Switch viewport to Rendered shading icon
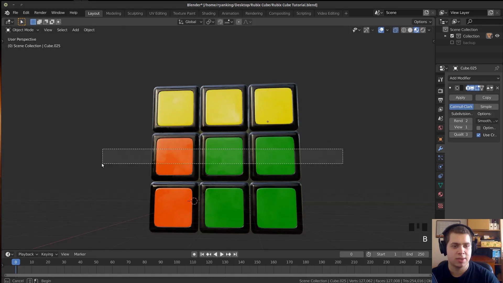 click(x=423, y=30)
